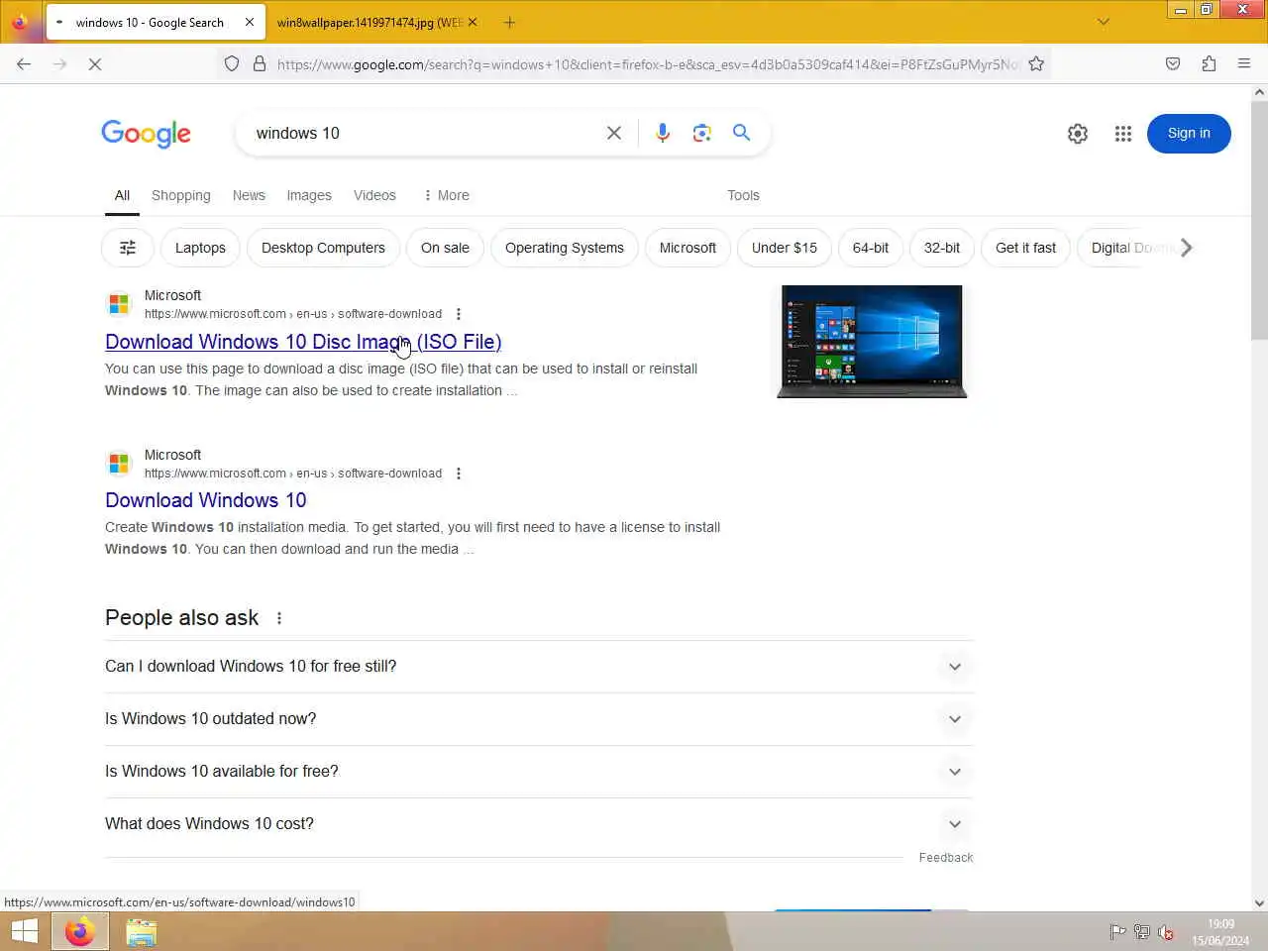Open the Action Center flag icon

tap(1117, 932)
